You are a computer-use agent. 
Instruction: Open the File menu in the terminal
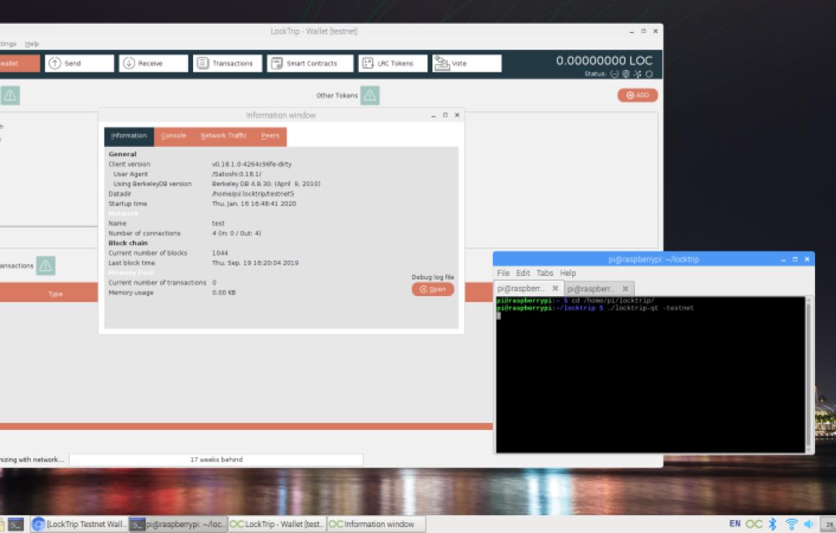pyautogui.click(x=503, y=273)
